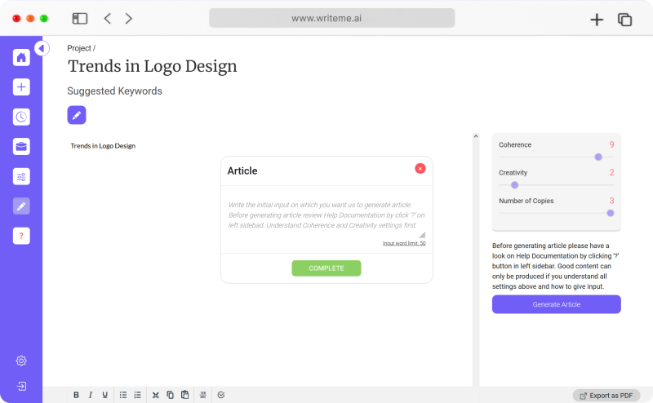Click the browser address bar www.writeme.ai

332,18
